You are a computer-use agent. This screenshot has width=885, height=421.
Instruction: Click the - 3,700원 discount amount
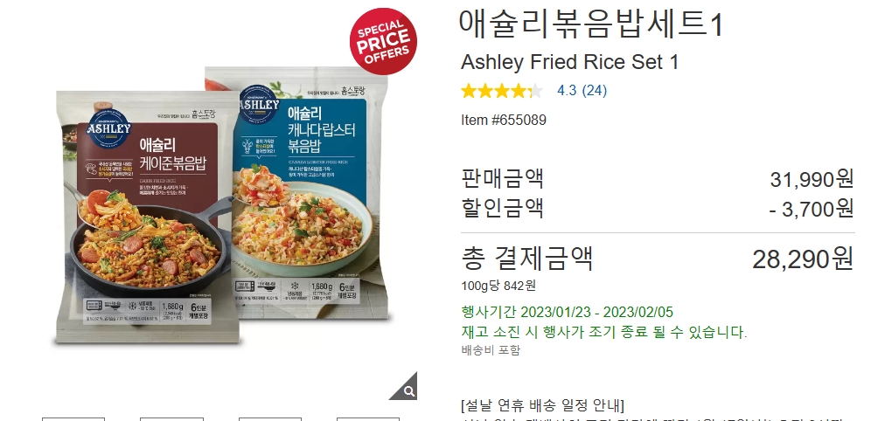coord(812,209)
